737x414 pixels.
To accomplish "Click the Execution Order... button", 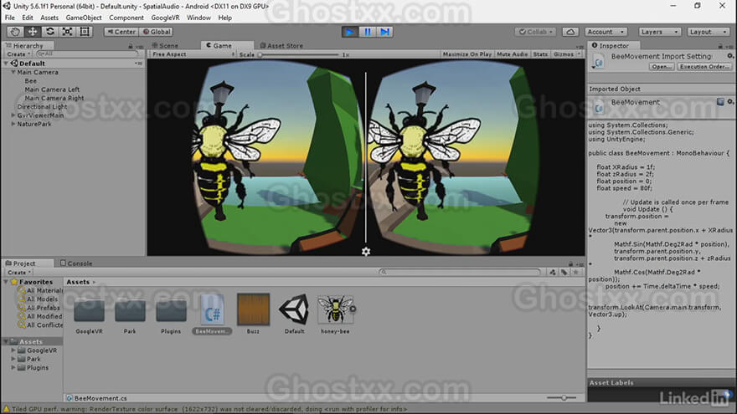I will pyautogui.click(x=704, y=67).
